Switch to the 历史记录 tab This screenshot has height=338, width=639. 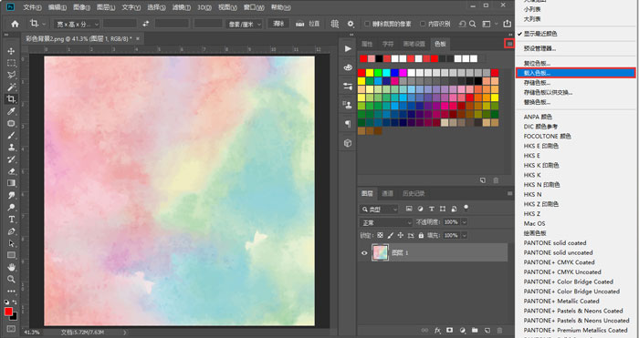414,194
